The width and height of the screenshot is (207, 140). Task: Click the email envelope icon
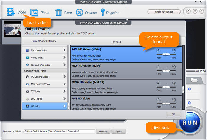pyautogui.click(x=195, y=11)
